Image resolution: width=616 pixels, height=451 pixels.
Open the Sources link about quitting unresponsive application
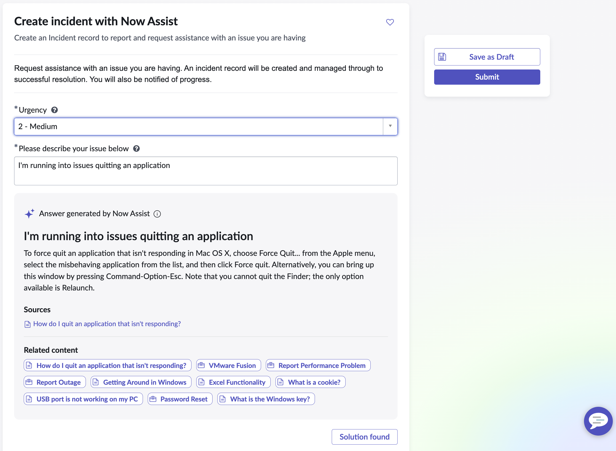coord(107,324)
